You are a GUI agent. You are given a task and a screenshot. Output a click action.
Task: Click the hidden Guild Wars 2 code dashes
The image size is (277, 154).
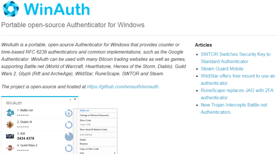[23, 150]
